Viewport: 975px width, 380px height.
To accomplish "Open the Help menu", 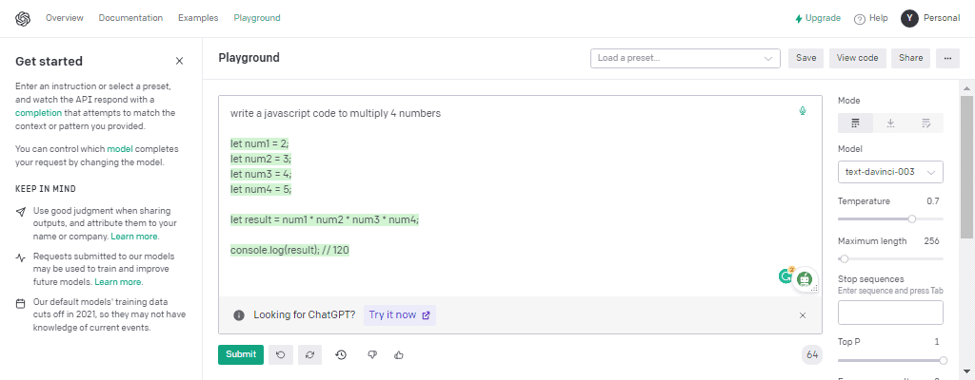I will [x=870, y=19].
